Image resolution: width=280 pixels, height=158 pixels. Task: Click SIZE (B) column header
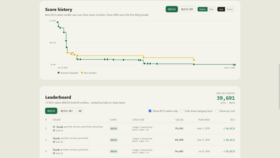point(179,120)
